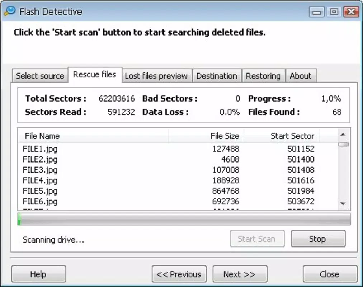Viewport: 363px width, 287px height.
Task: Click the start sector value 501408
Action: click(x=301, y=170)
